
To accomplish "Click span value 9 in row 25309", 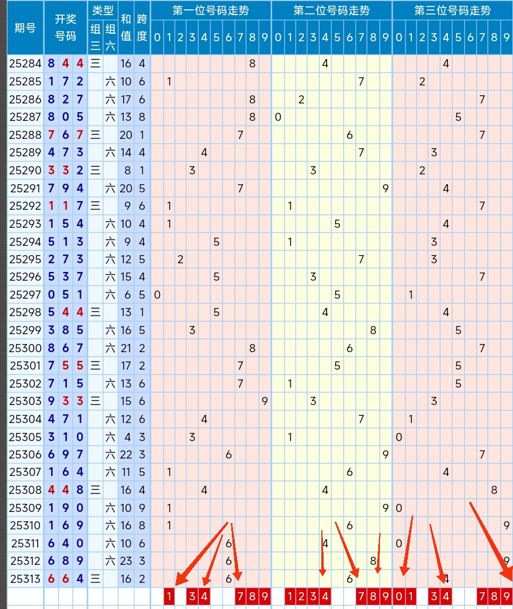I will 142,508.
